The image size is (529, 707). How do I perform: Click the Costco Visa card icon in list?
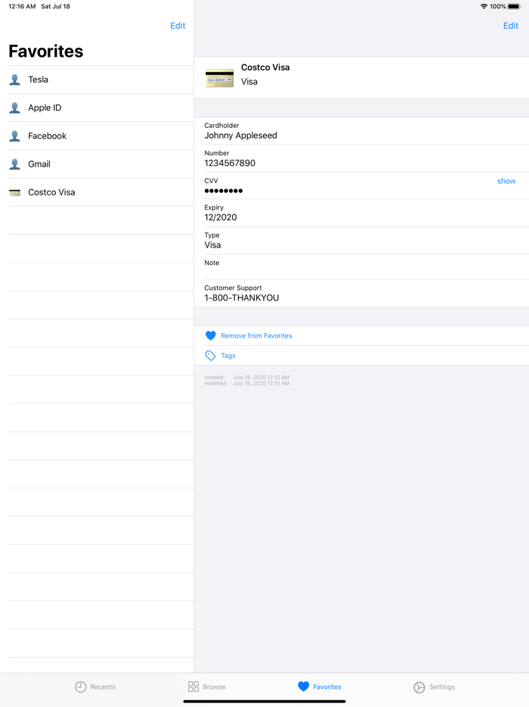[15, 192]
